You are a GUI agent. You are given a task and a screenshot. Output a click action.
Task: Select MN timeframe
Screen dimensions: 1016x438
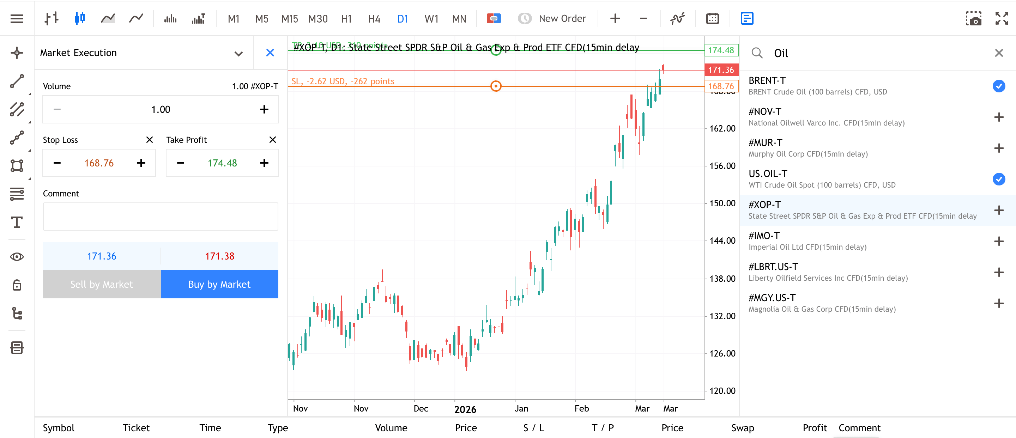coord(459,19)
